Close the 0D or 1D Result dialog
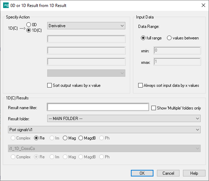The image size is (209, 181). tap(203, 5)
